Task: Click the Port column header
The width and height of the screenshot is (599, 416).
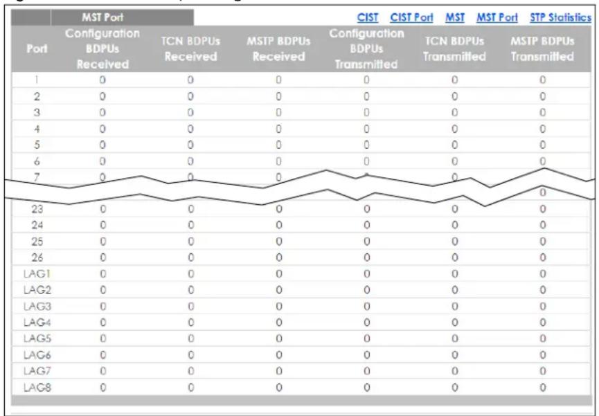Action: (37, 49)
